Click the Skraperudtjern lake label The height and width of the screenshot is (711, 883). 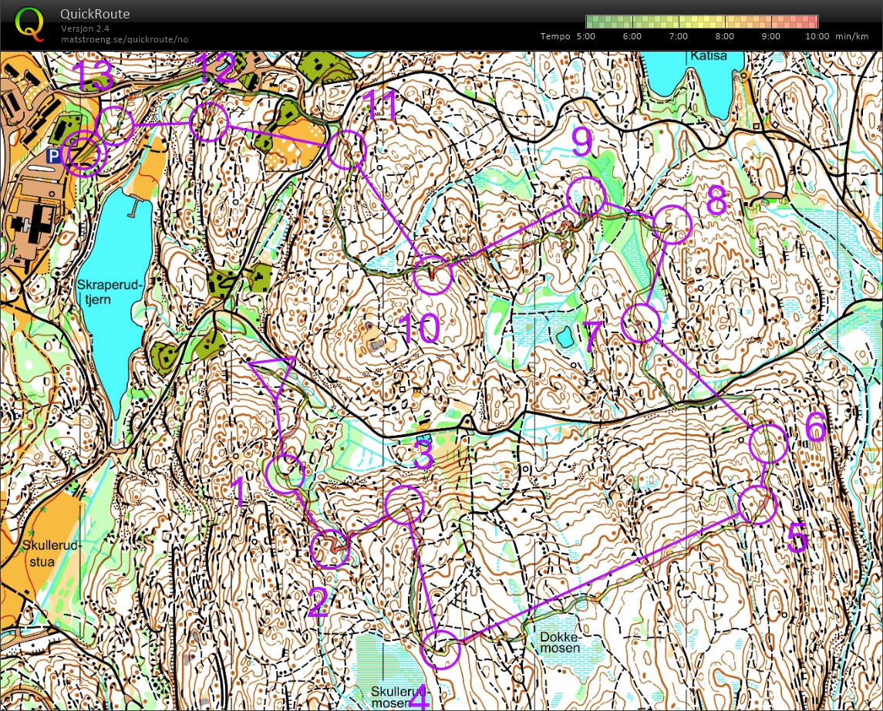pyautogui.click(x=111, y=291)
